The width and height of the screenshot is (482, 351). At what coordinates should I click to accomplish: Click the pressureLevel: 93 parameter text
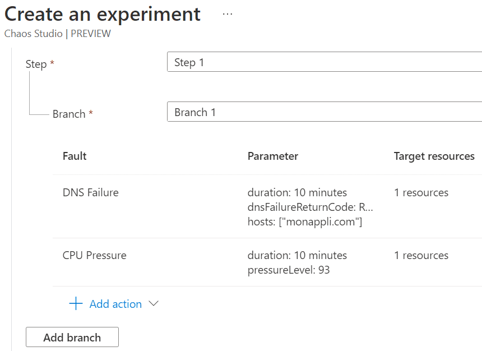pyautogui.click(x=289, y=270)
